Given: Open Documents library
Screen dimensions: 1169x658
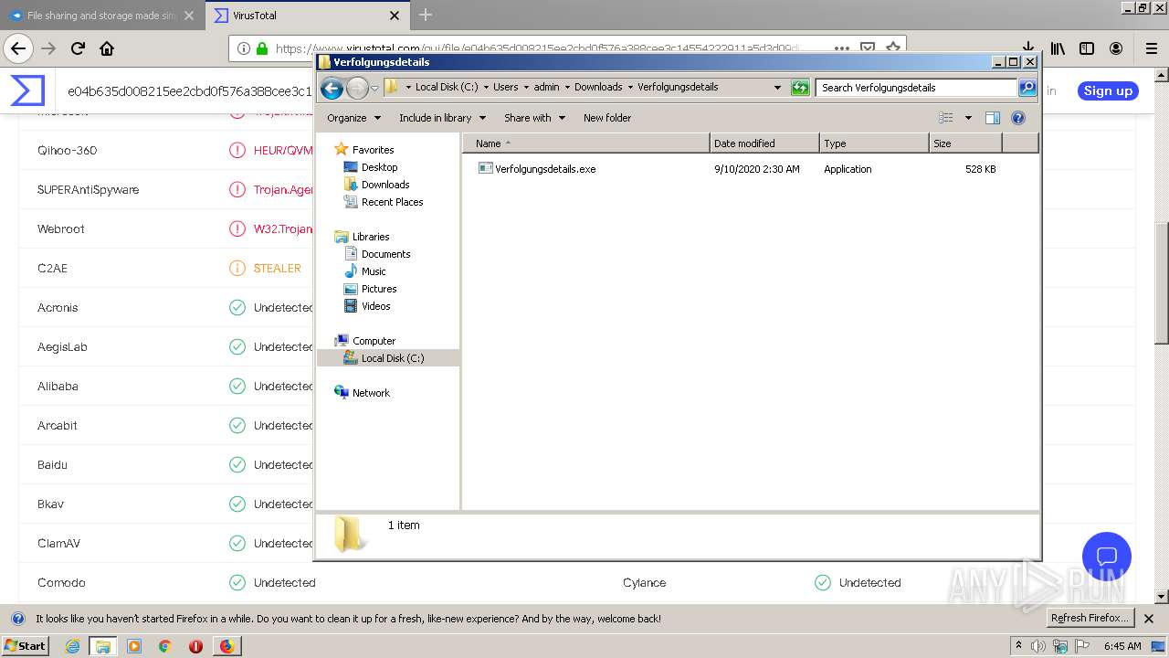Looking at the screenshot, I should (385, 254).
